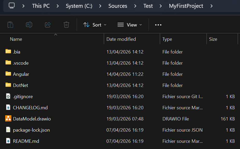Screen dimensions: 240x149
Task: Navigate to System (C:) breadcrumb
Action: 79,6
